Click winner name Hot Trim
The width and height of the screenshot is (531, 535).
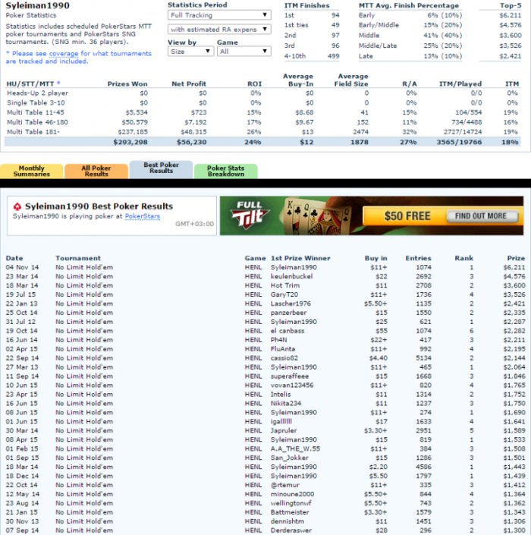(x=285, y=285)
